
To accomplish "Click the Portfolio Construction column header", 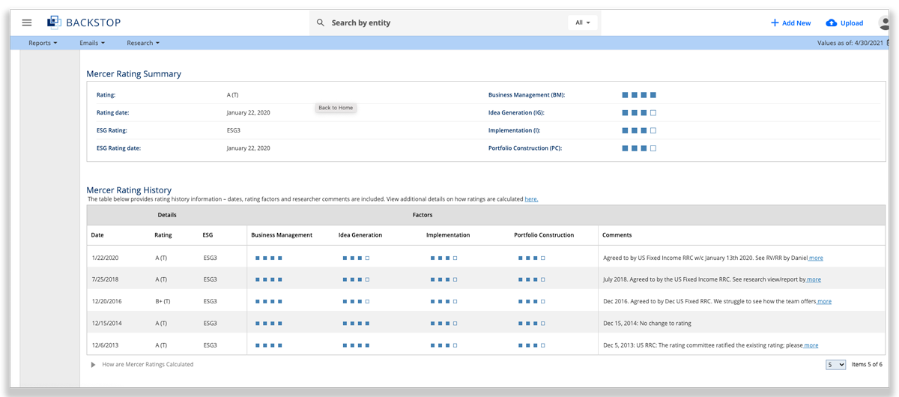I will [x=544, y=235].
